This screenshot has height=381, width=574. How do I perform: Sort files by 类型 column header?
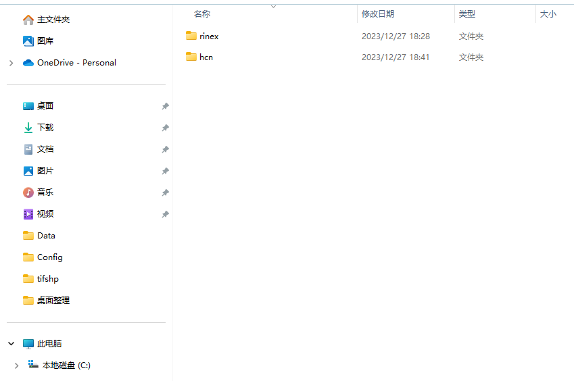pyautogui.click(x=467, y=14)
